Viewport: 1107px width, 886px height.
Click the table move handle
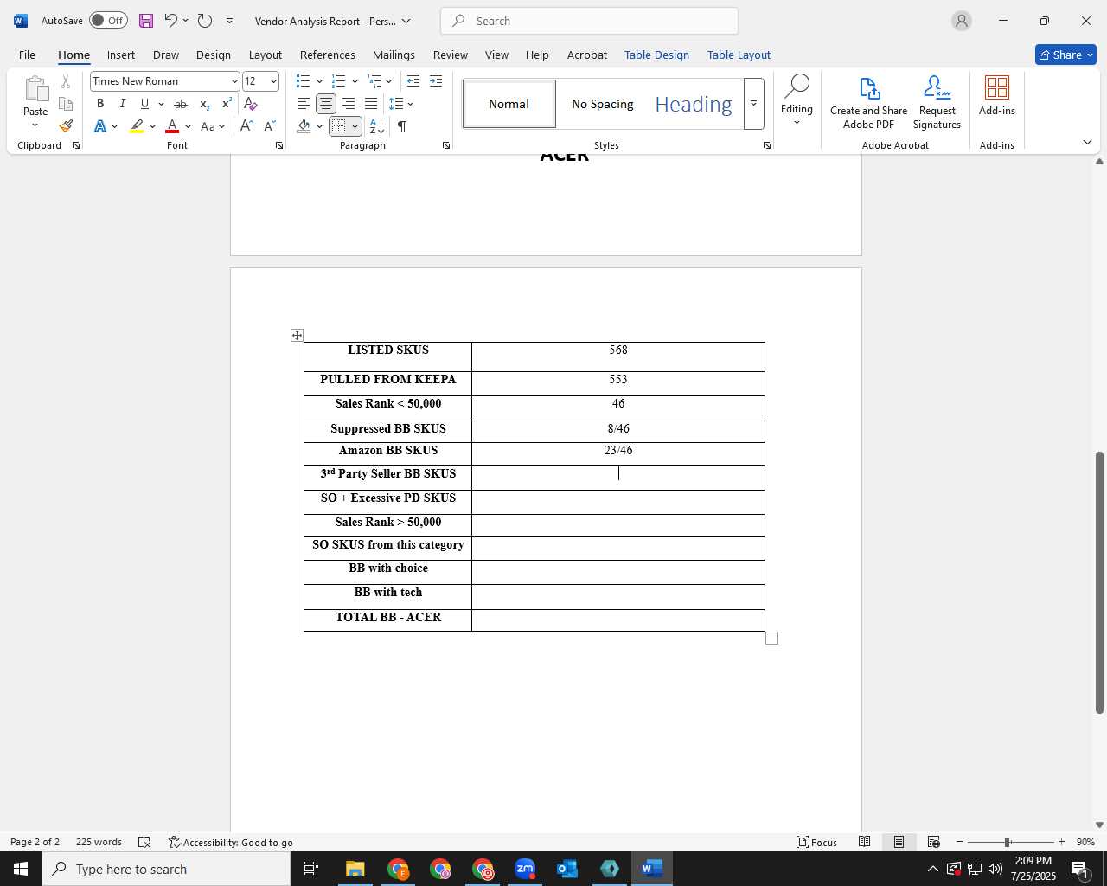coord(297,335)
